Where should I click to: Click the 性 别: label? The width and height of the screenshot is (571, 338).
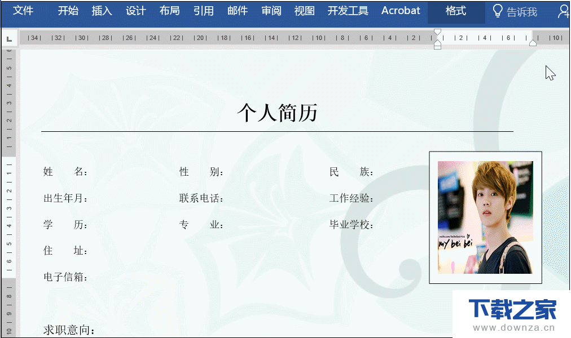[x=201, y=172]
